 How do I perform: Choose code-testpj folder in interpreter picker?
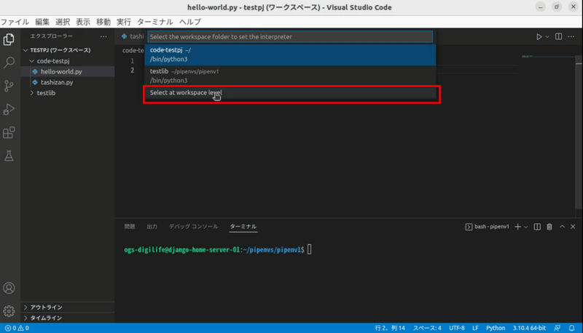coord(290,55)
